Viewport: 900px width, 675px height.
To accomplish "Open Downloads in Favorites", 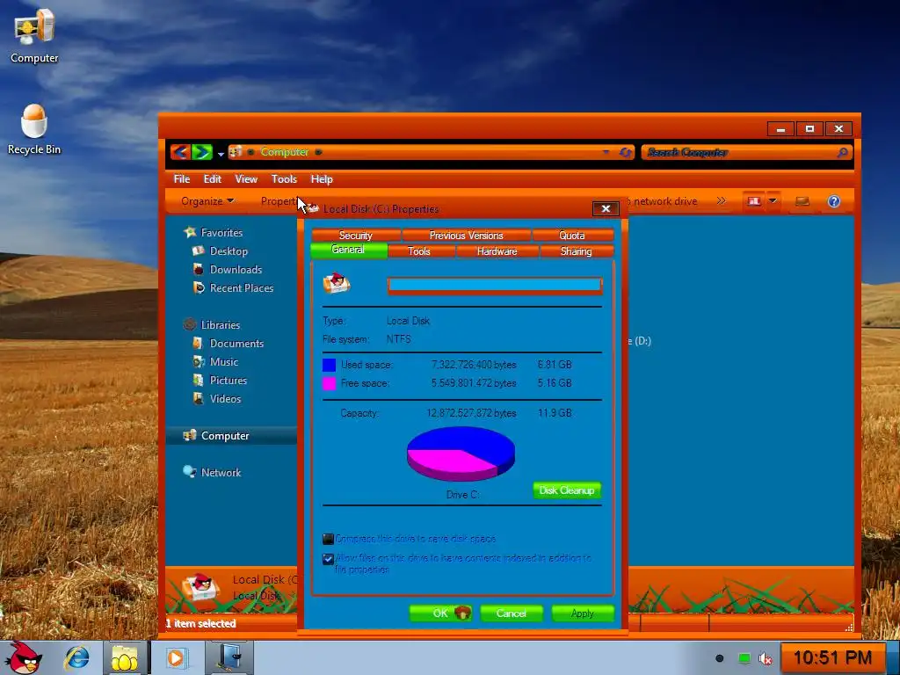I will [x=236, y=269].
